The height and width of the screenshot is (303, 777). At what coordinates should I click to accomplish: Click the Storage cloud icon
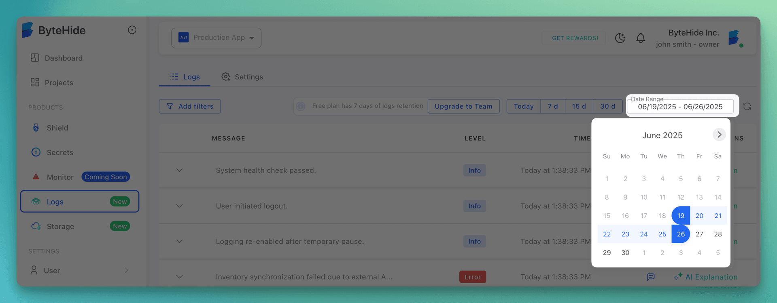click(x=36, y=226)
